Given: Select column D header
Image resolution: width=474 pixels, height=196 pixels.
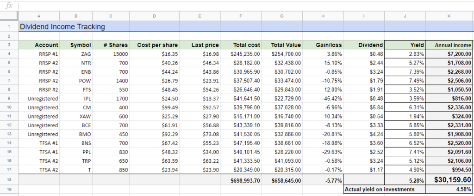Looking at the screenshot, I should click(x=154, y=16).
